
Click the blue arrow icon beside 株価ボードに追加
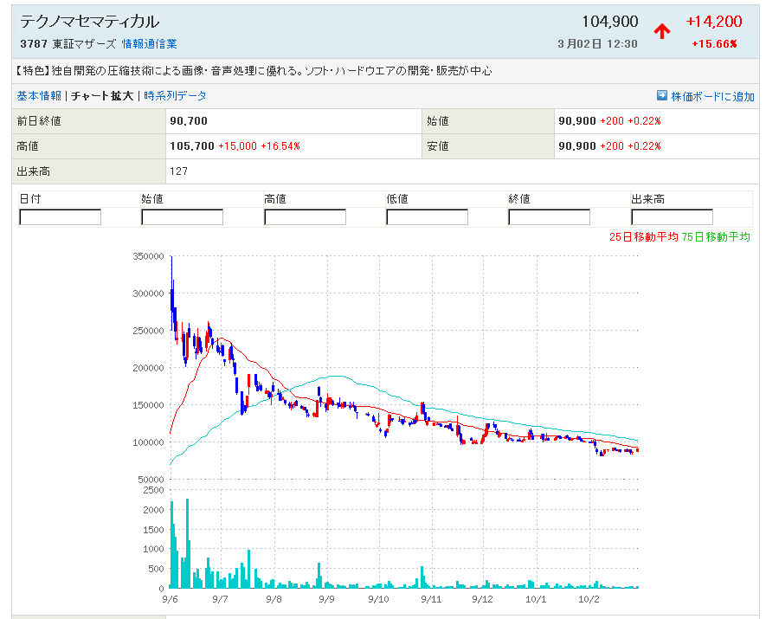point(661,96)
